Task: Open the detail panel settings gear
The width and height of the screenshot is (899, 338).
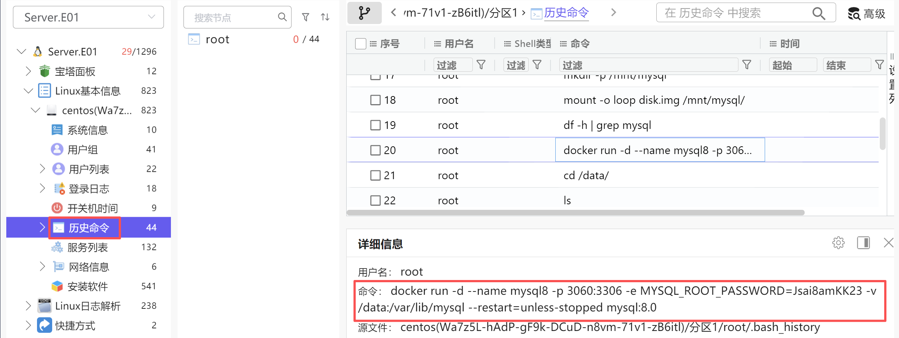Action: (838, 243)
